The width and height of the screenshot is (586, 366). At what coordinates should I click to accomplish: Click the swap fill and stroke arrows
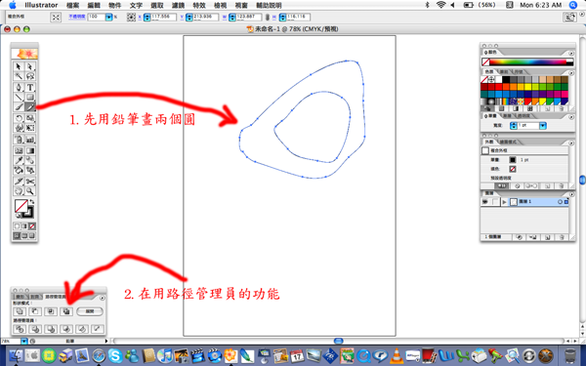[32, 202]
